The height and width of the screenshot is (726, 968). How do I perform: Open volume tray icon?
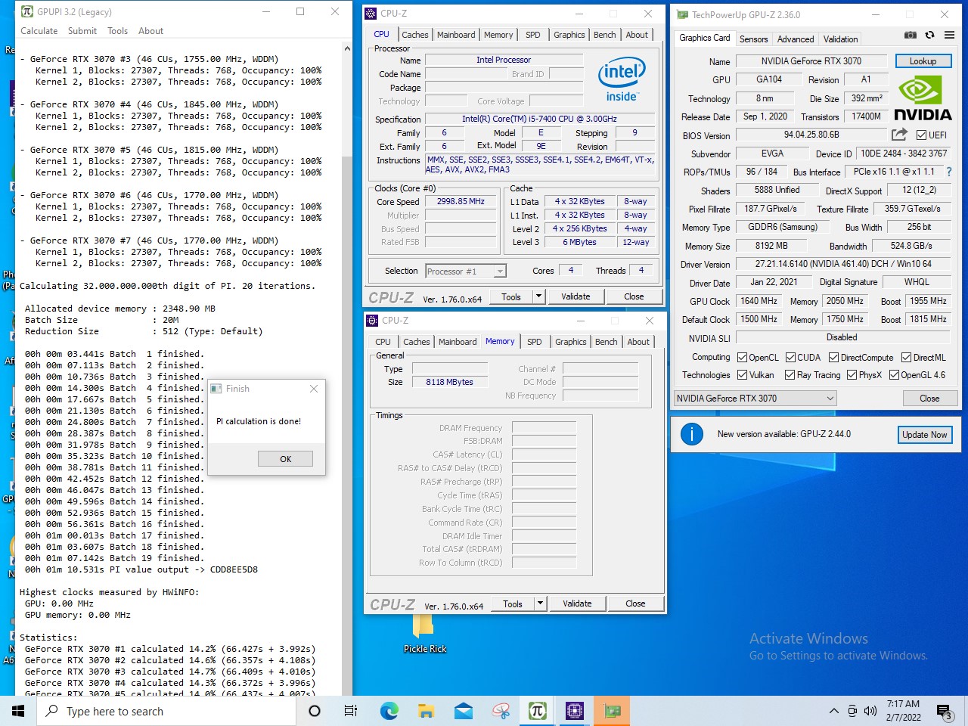click(870, 711)
